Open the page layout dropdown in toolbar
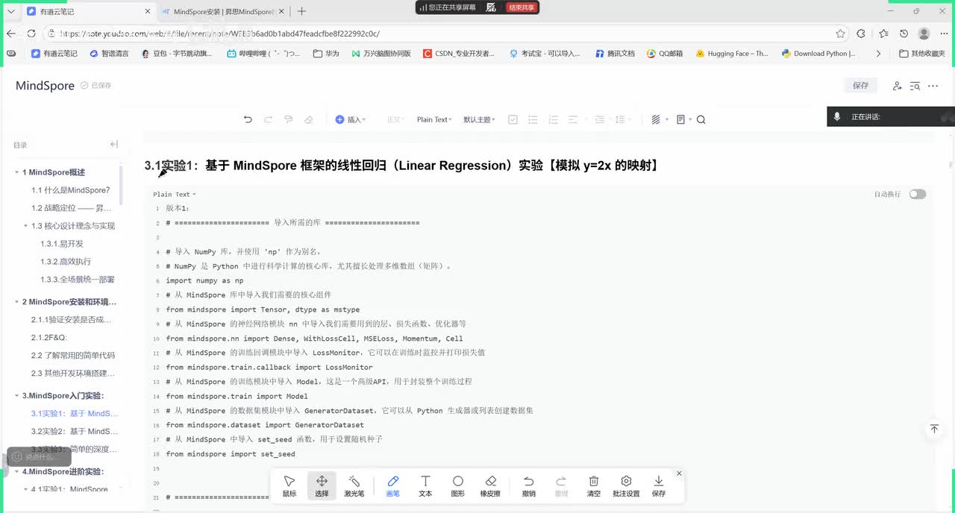This screenshot has width=955, height=513. coord(683,119)
